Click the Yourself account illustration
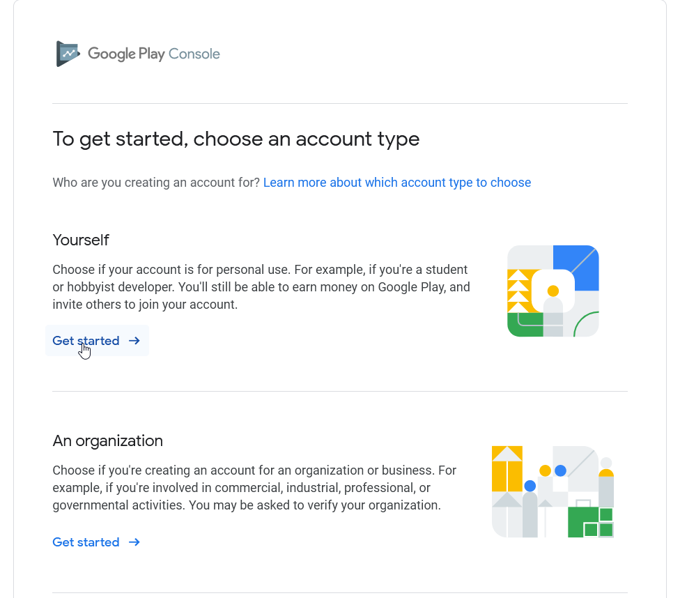The height and width of the screenshot is (598, 687). (553, 291)
